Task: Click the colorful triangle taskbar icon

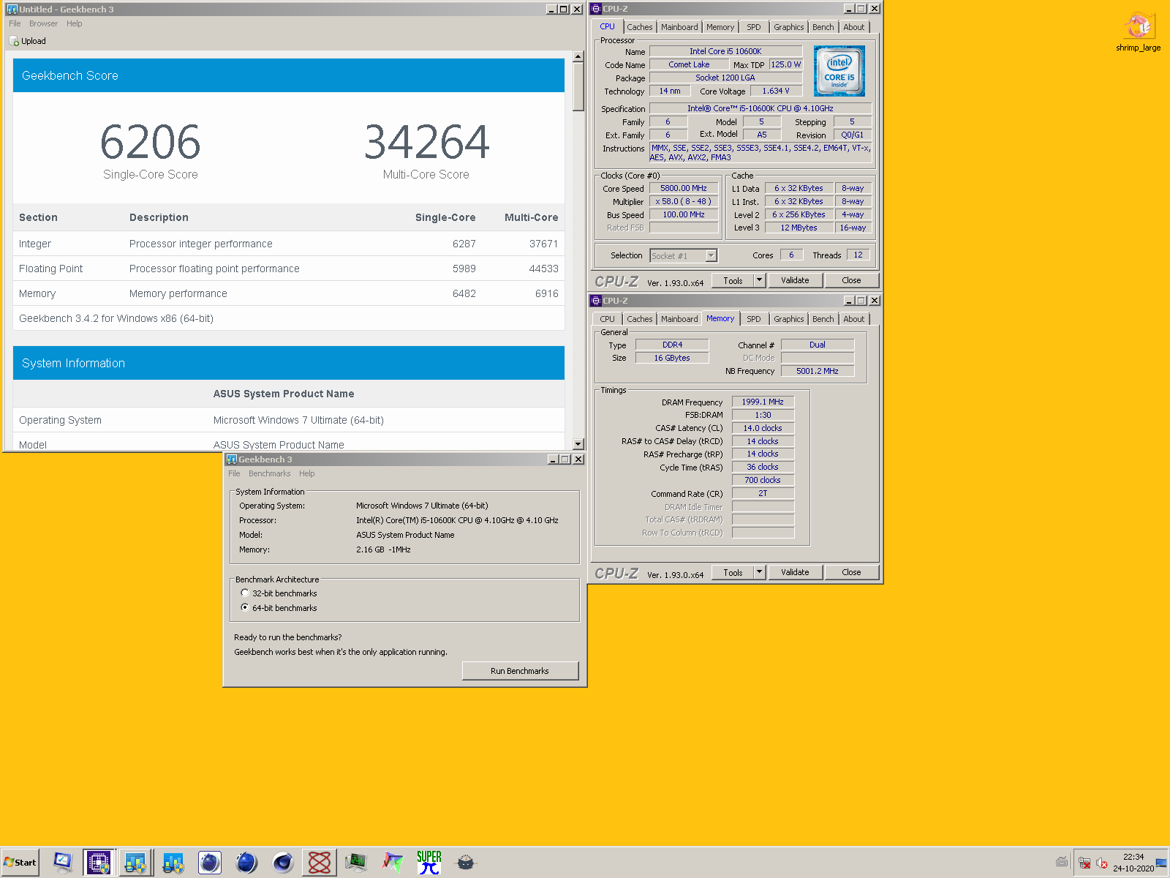Action: click(393, 863)
